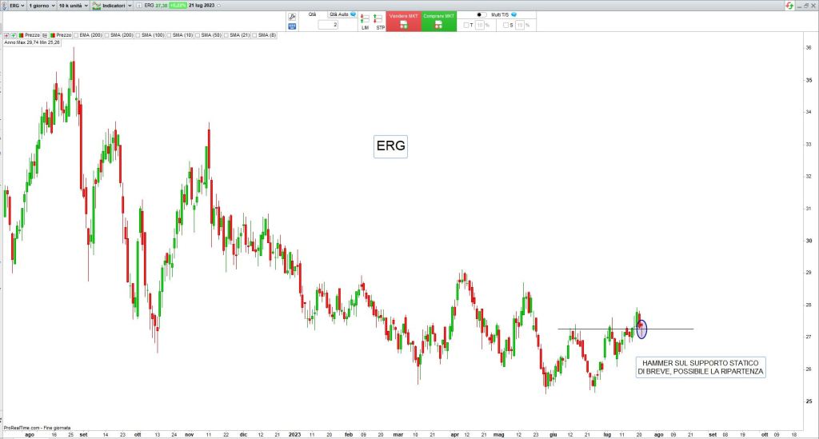Enable the SMA (200) checkbox

pyautogui.click(x=106, y=35)
